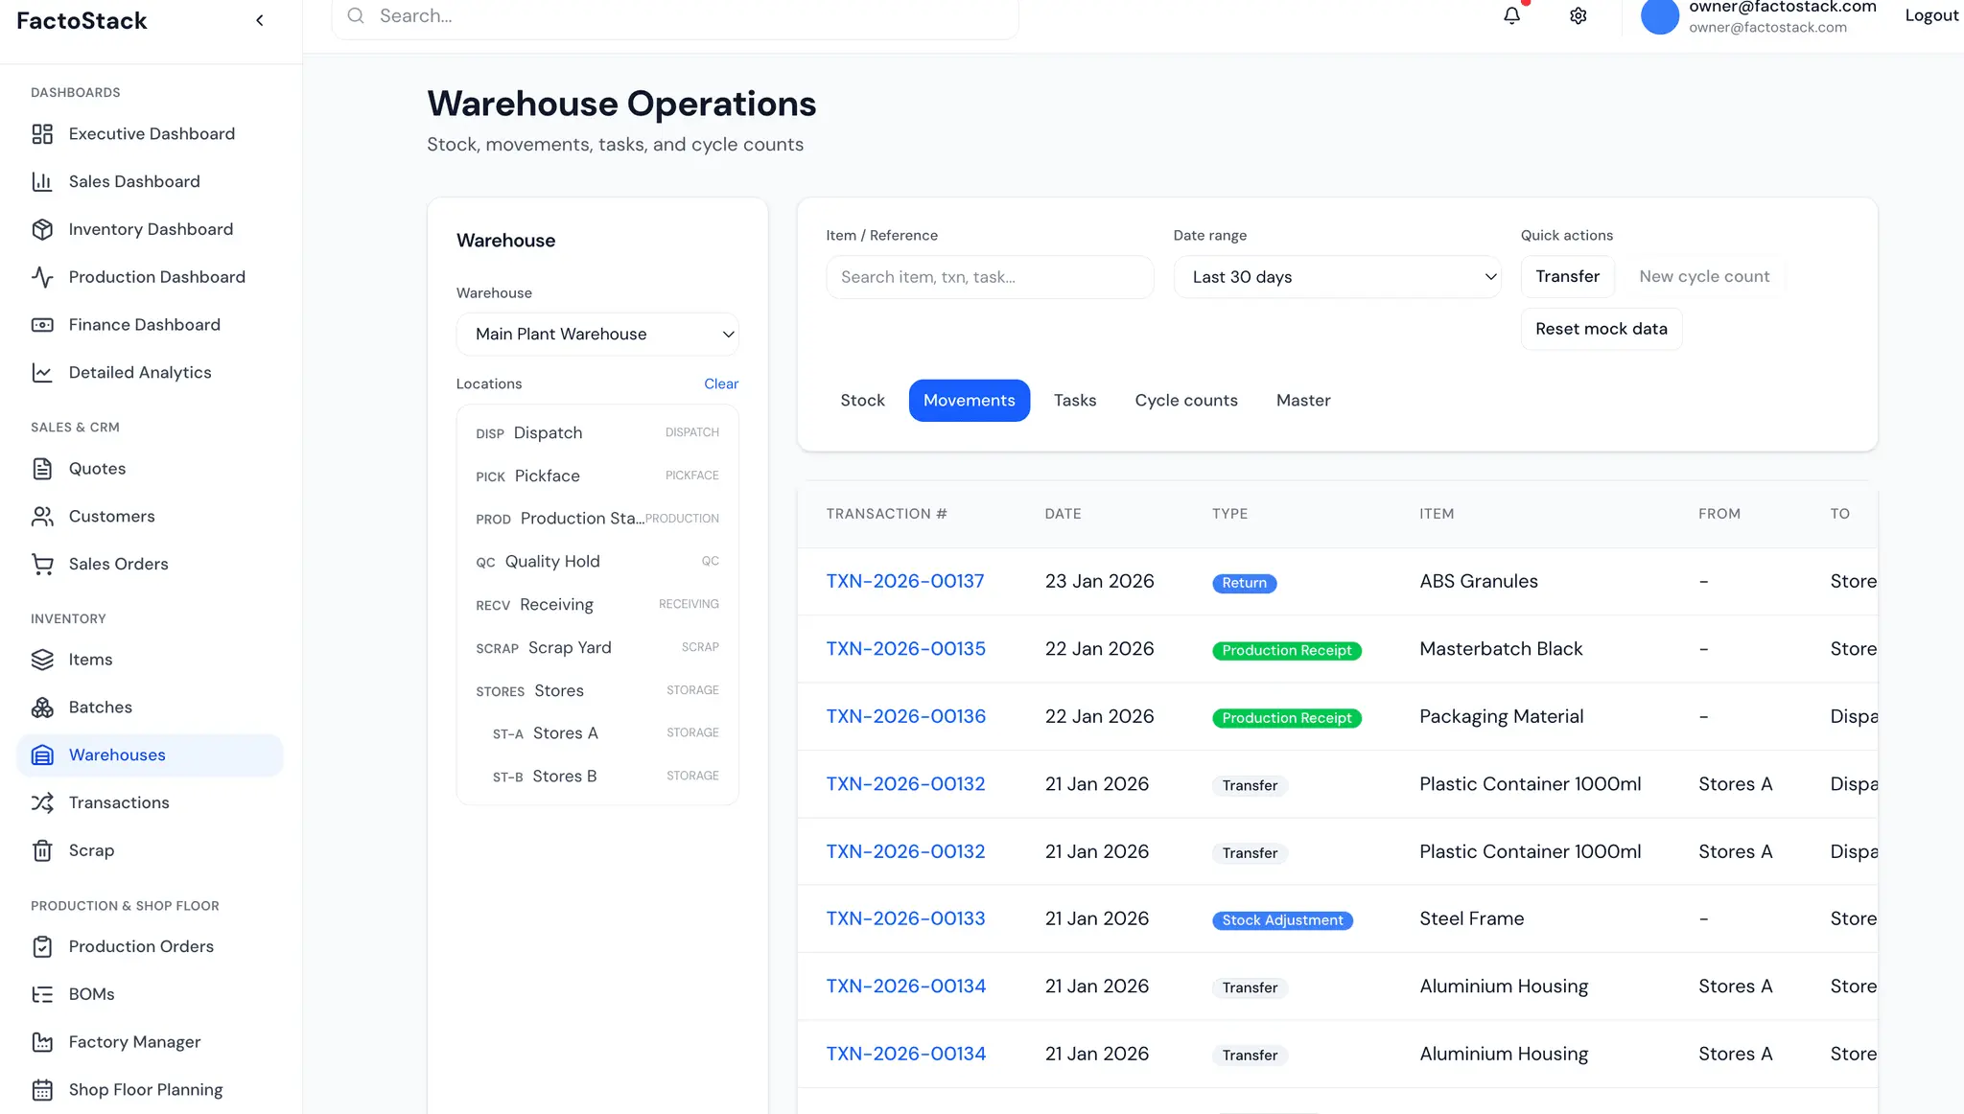Select the Dispatch location
The image size is (1964, 1114).
pyautogui.click(x=597, y=433)
